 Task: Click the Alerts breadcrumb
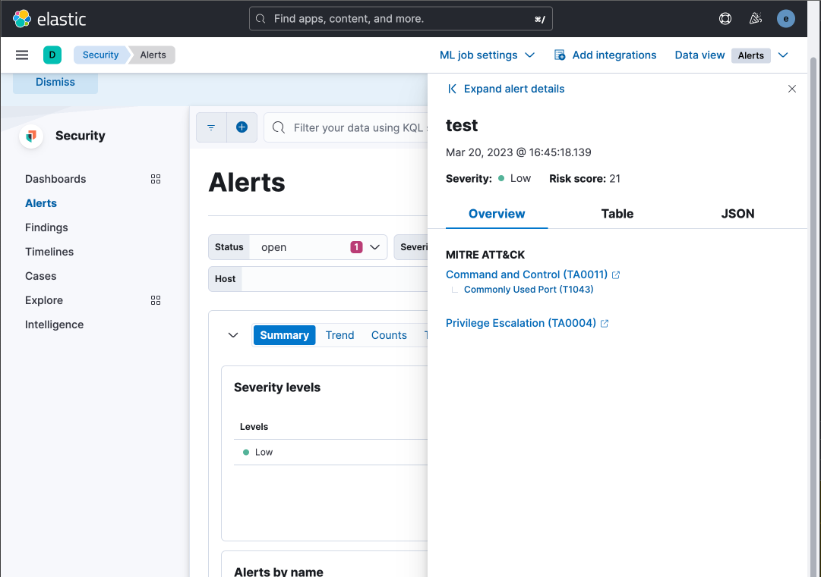click(x=153, y=55)
